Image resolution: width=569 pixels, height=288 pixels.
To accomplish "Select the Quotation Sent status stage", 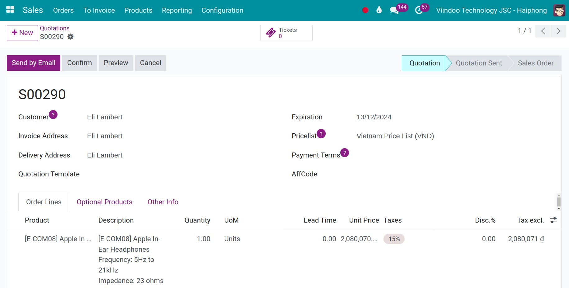I will [479, 63].
